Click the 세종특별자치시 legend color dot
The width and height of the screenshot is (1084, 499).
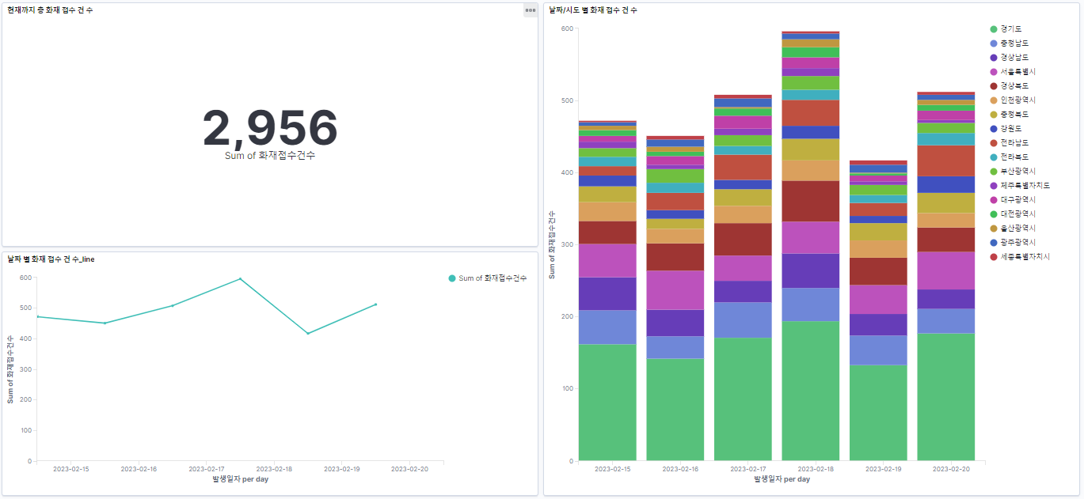point(994,257)
